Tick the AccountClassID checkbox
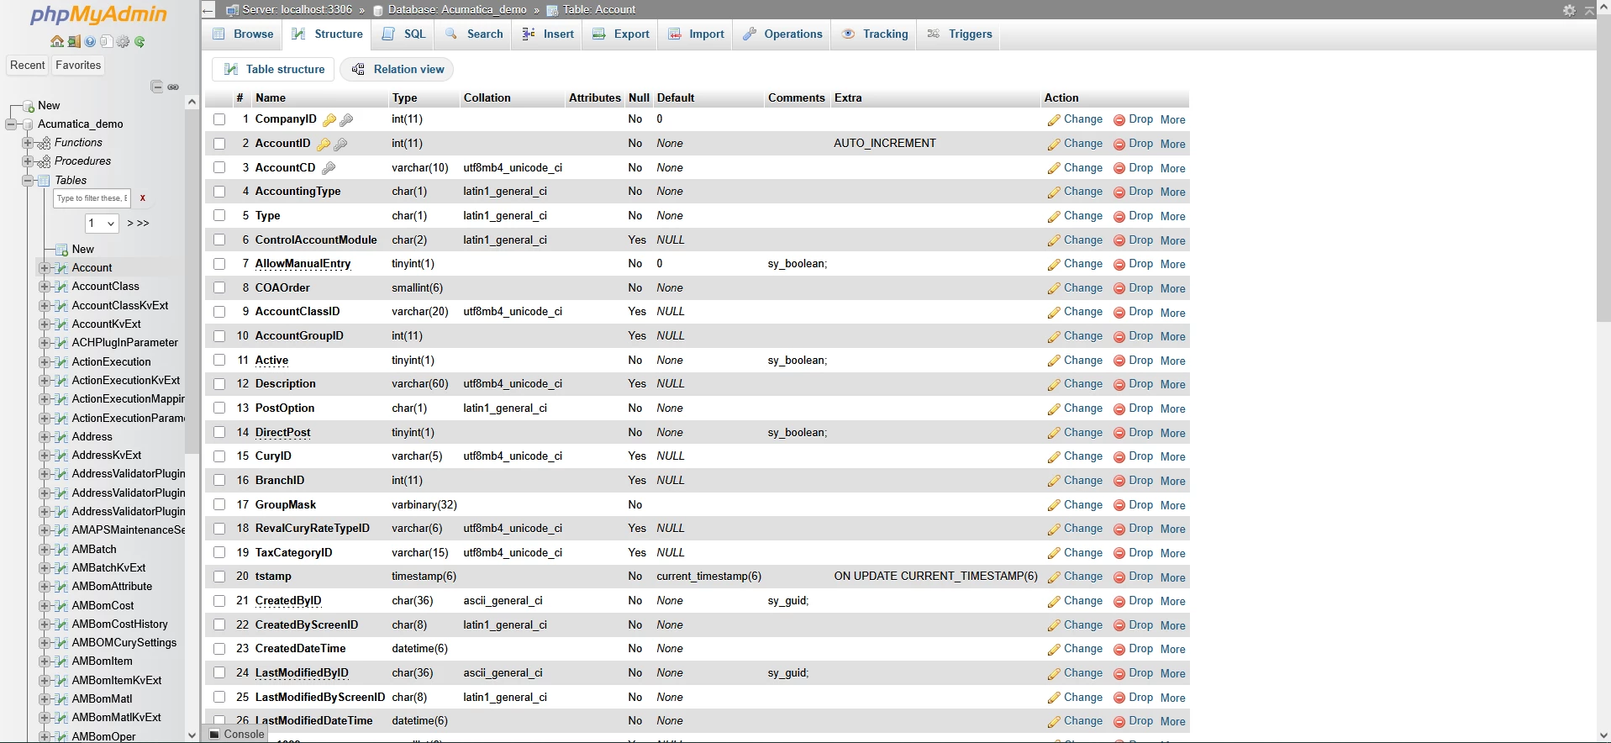1611x743 pixels. pyautogui.click(x=219, y=312)
